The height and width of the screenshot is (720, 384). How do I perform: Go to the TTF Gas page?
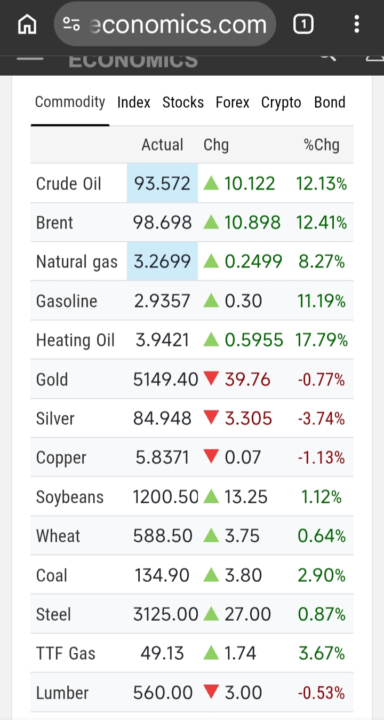pos(66,654)
